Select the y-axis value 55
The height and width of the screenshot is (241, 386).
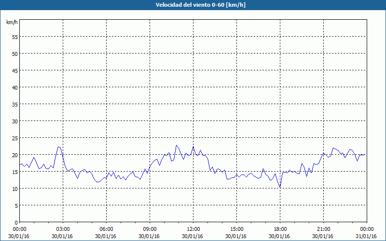click(x=15, y=37)
